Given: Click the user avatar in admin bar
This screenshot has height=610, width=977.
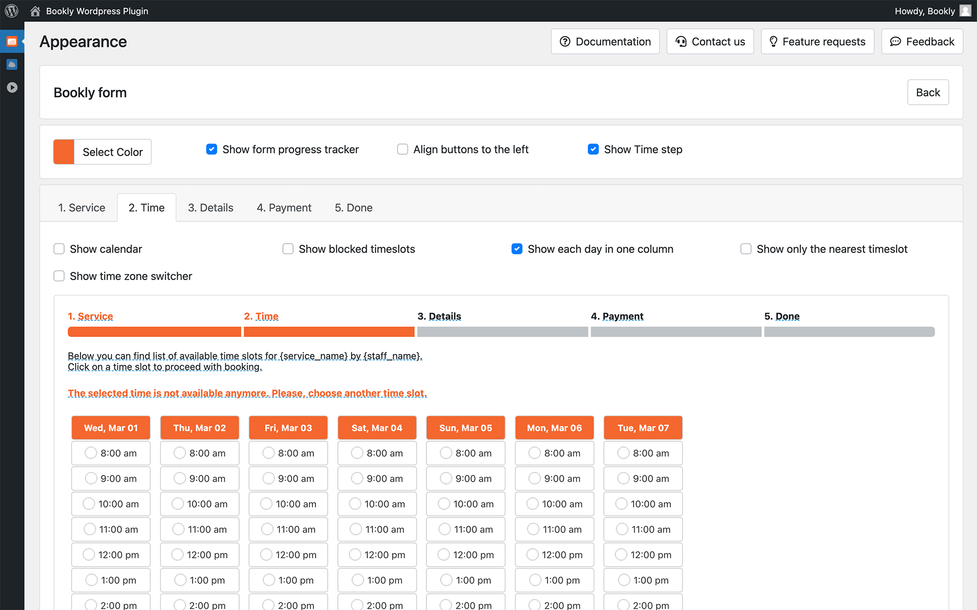Looking at the screenshot, I should coord(965,11).
